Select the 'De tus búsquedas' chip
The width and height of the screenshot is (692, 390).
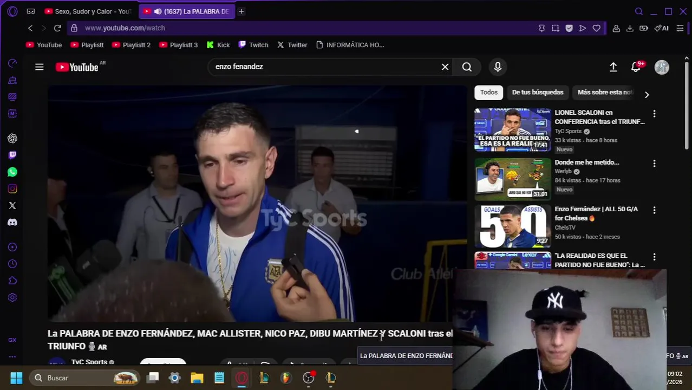point(538,92)
